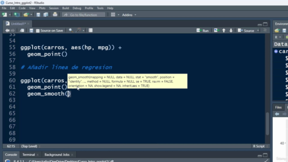Viewport: 288px width, 162px height.
Task: Close the Background Jobs tab
Action: pyautogui.click(x=72, y=155)
